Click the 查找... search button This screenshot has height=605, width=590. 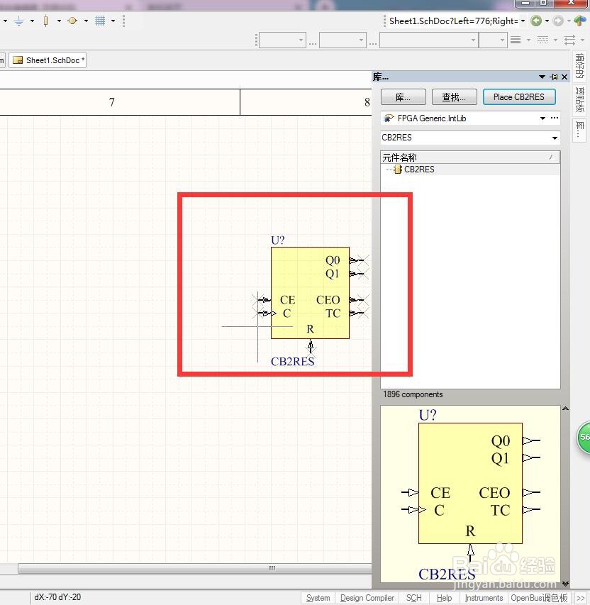[x=454, y=97]
